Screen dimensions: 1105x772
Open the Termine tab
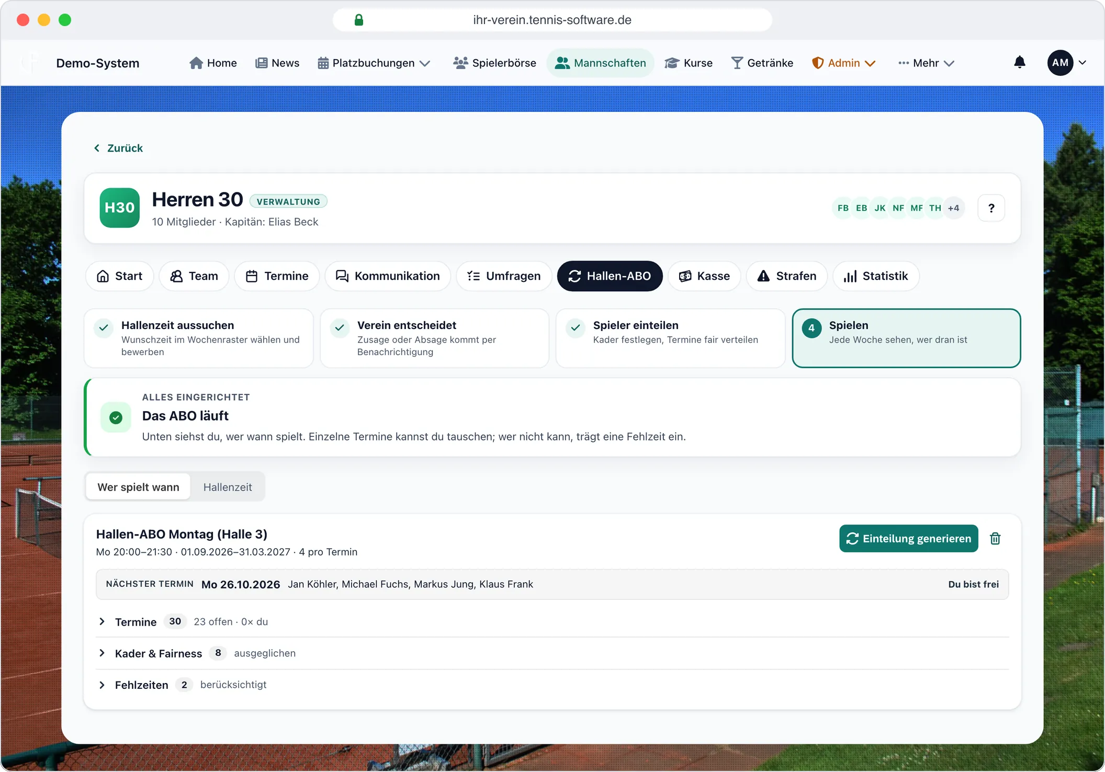point(277,276)
